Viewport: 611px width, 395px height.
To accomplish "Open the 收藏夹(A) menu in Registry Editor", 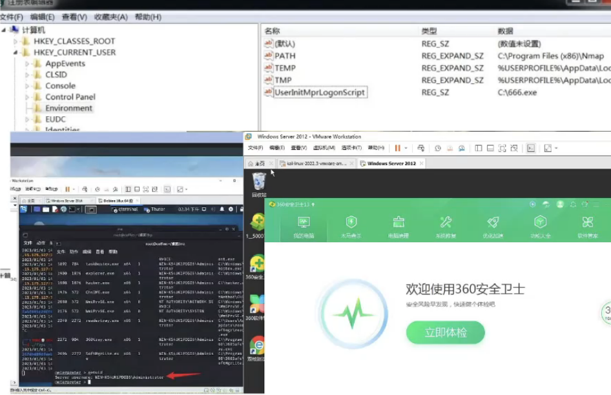I will click(x=110, y=17).
